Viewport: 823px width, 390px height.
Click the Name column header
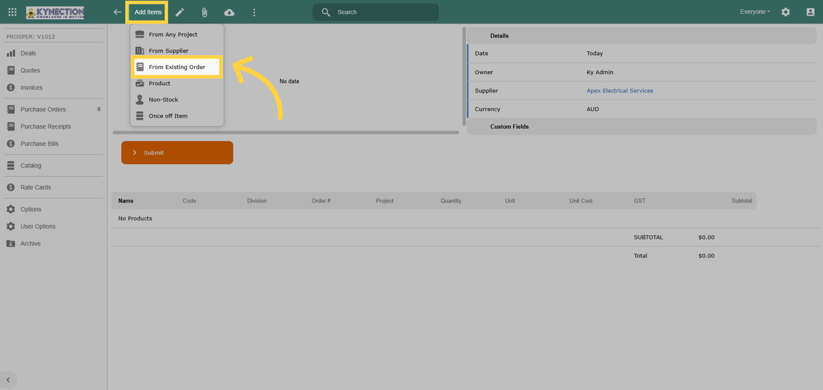point(126,201)
